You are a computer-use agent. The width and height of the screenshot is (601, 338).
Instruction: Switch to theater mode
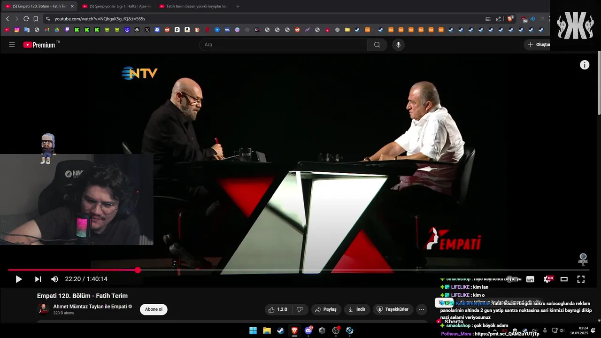[564, 279]
